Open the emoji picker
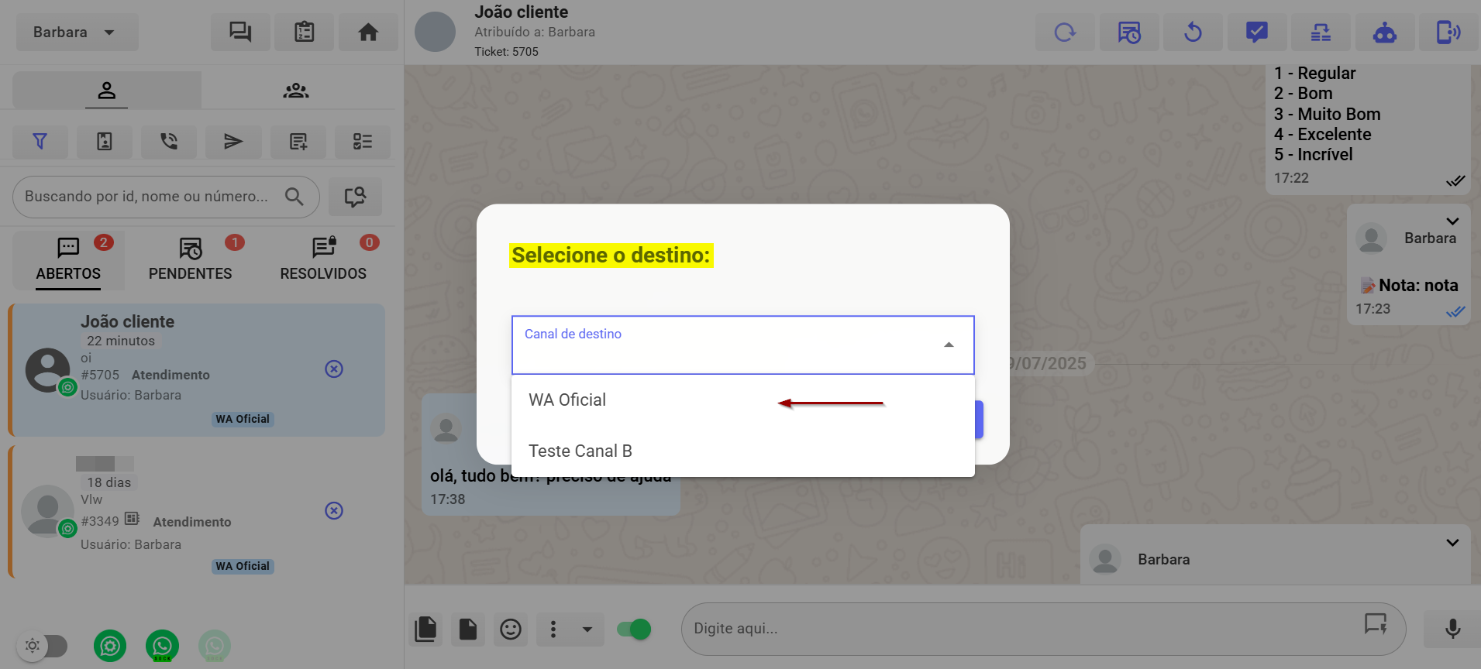The height and width of the screenshot is (669, 1481). pyautogui.click(x=510, y=630)
